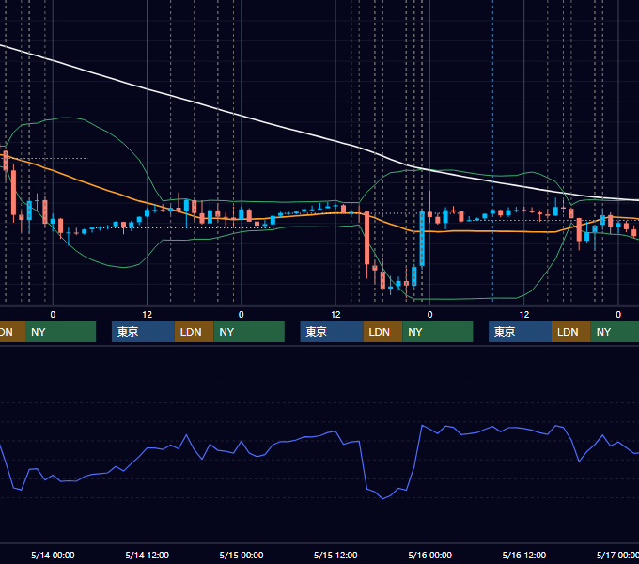This screenshot has width=639, height=564.
Task: Click the 5/16 00:00 date label
Action: [x=430, y=555]
